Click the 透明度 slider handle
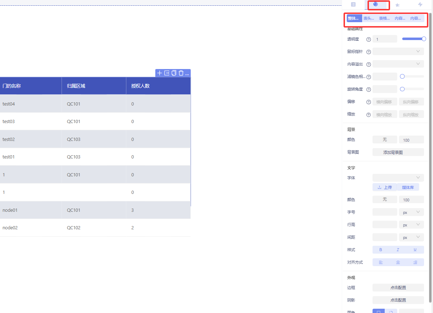The height and width of the screenshot is (313, 433). (424, 39)
